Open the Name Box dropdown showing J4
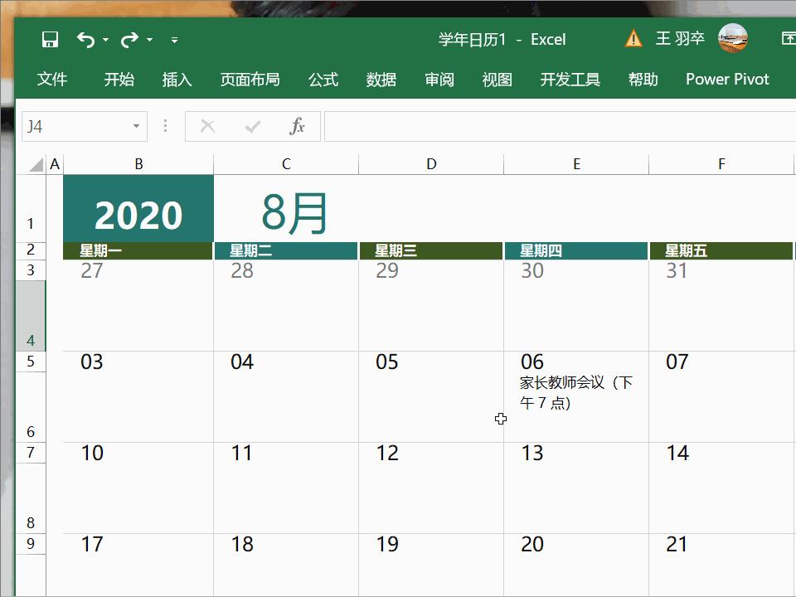The image size is (796, 597). [x=137, y=126]
